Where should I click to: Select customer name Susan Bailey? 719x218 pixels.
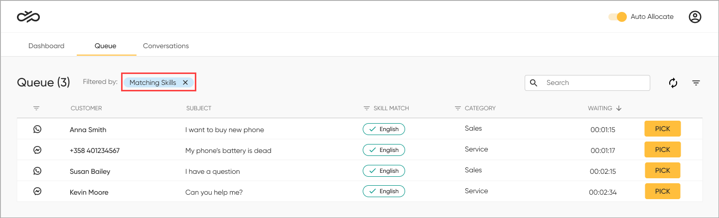coord(90,171)
